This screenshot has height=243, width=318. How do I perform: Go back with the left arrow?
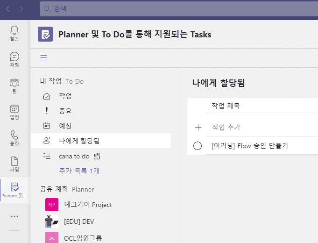pyautogui.click(x=8, y=9)
